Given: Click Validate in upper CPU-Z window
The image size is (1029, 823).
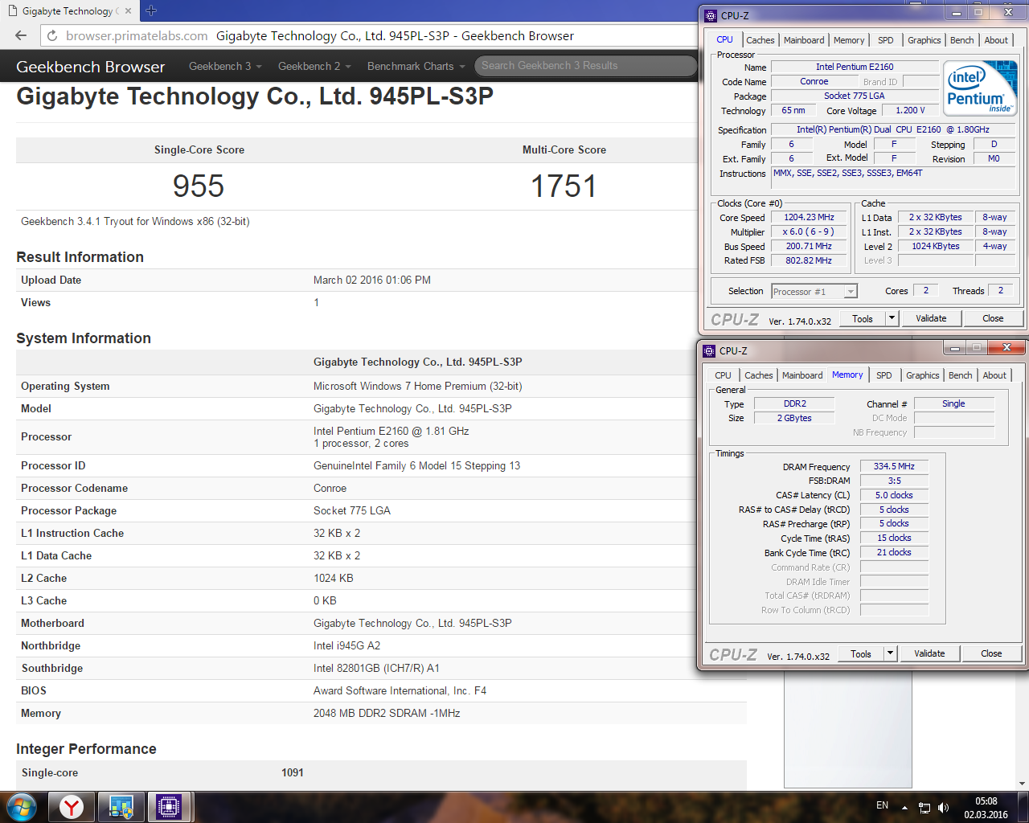Looking at the screenshot, I should (x=931, y=318).
